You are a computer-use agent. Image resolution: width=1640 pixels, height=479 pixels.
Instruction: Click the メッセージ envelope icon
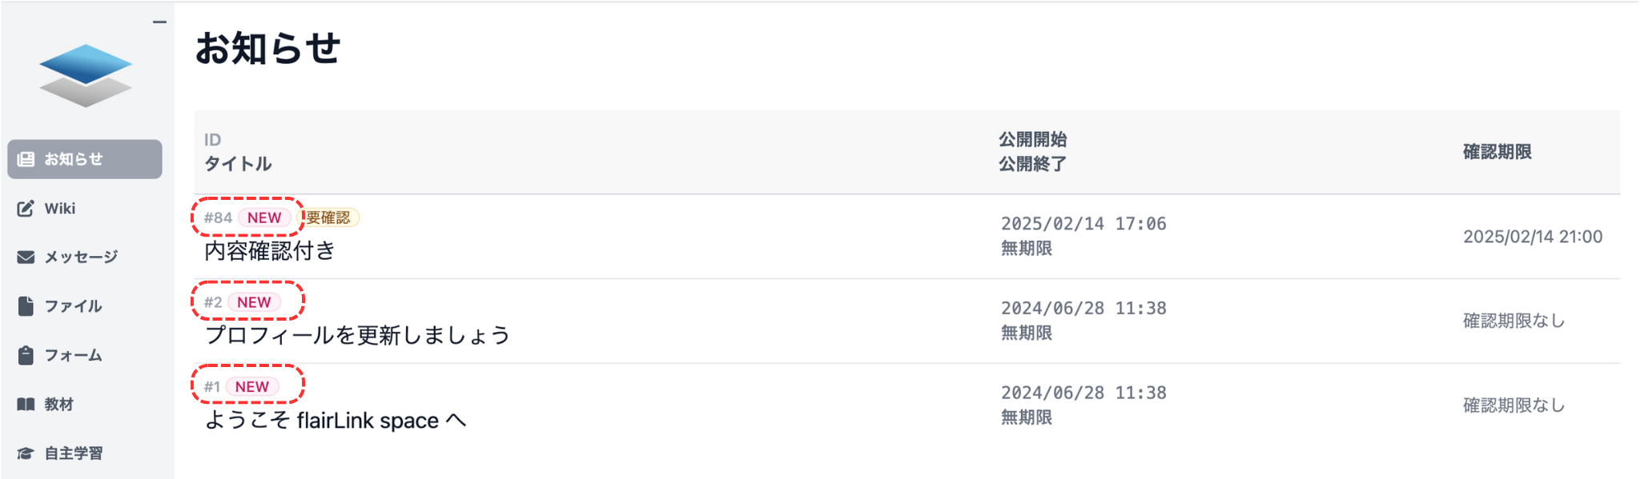(26, 257)
